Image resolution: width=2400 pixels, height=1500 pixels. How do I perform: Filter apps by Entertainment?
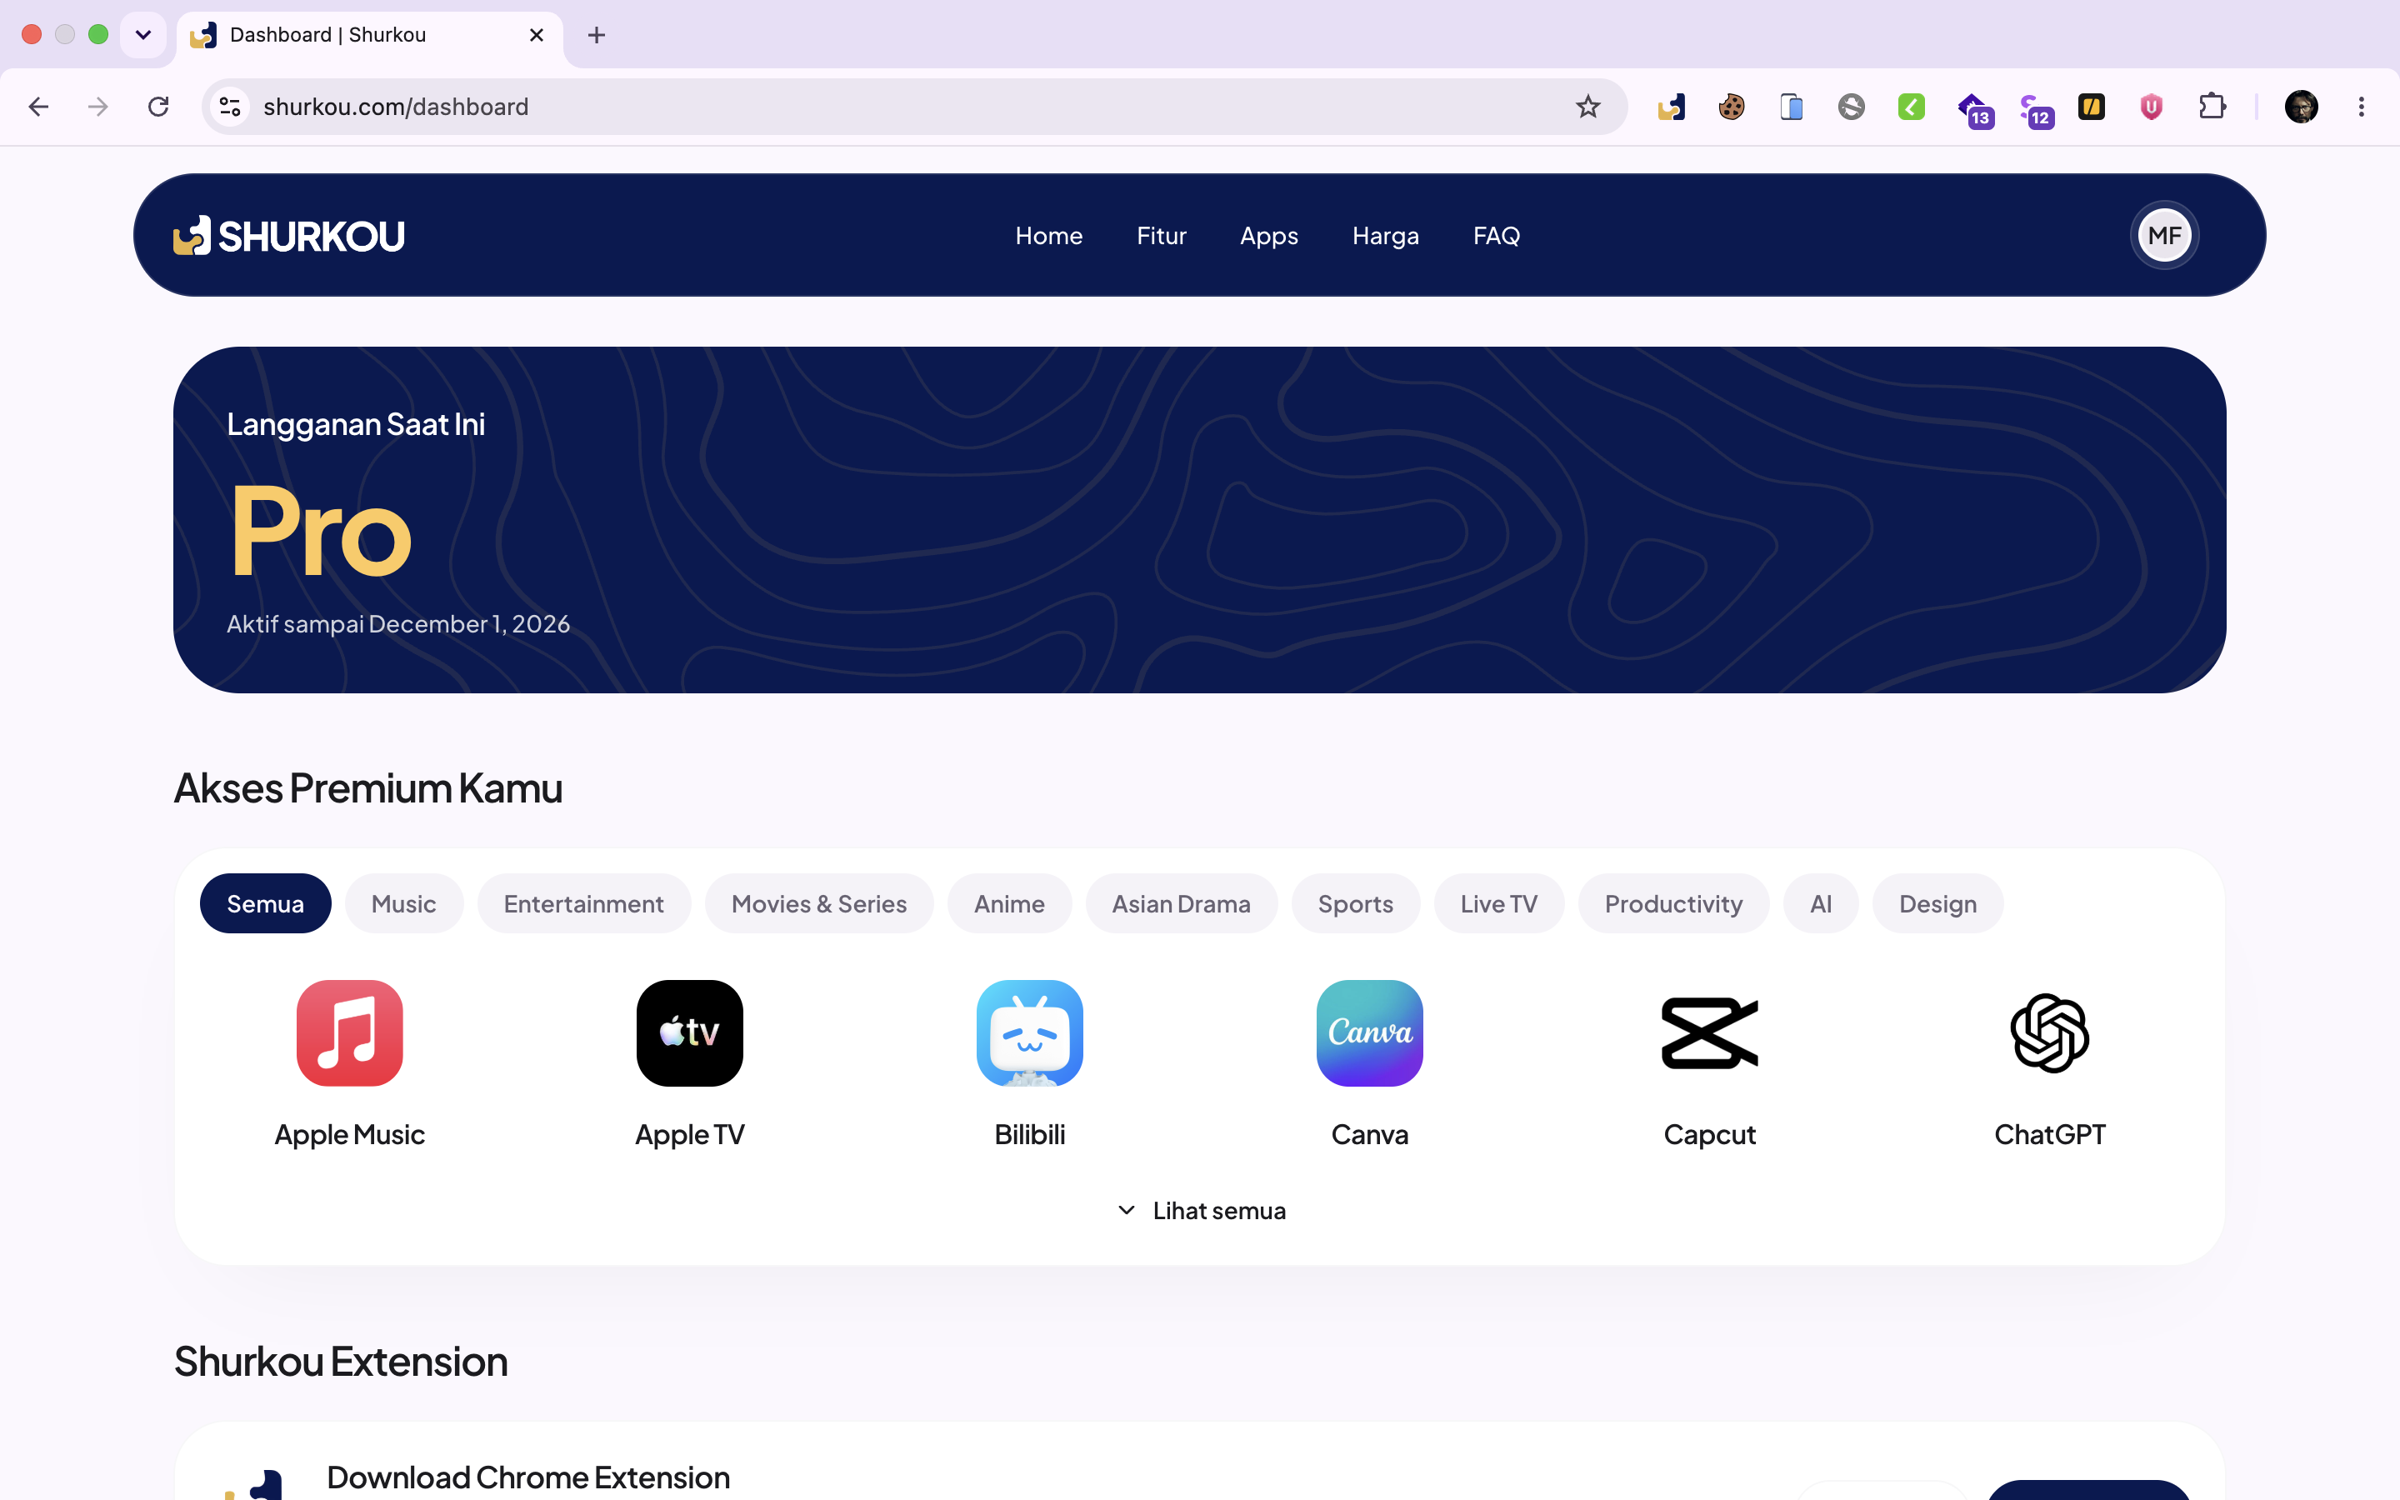click(583, 904)
